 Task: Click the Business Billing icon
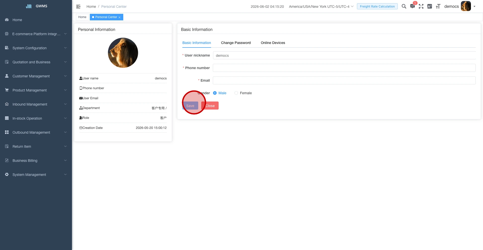click(7, 160)
